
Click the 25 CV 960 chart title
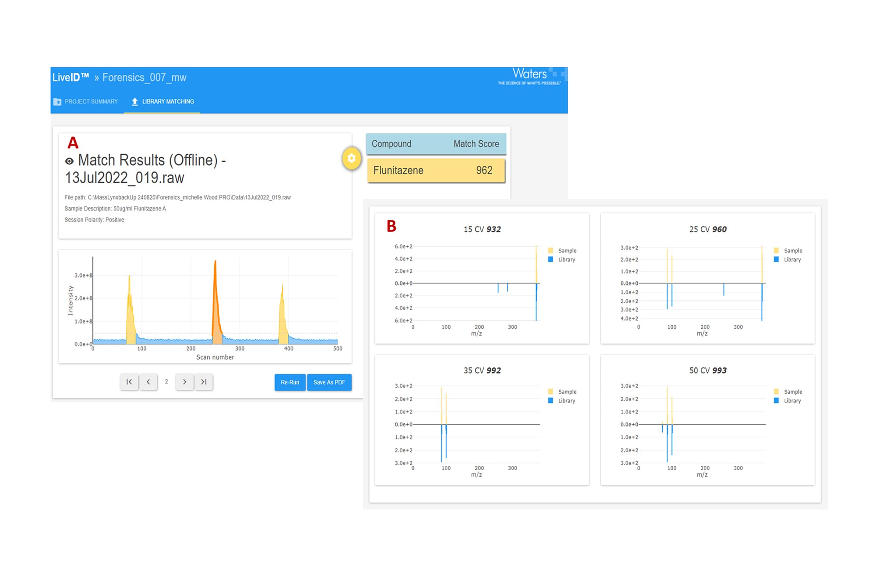708,229
